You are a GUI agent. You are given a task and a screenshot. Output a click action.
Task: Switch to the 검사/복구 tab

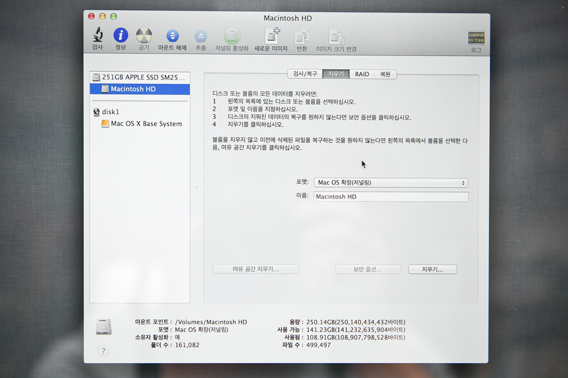tap(305, 74)
